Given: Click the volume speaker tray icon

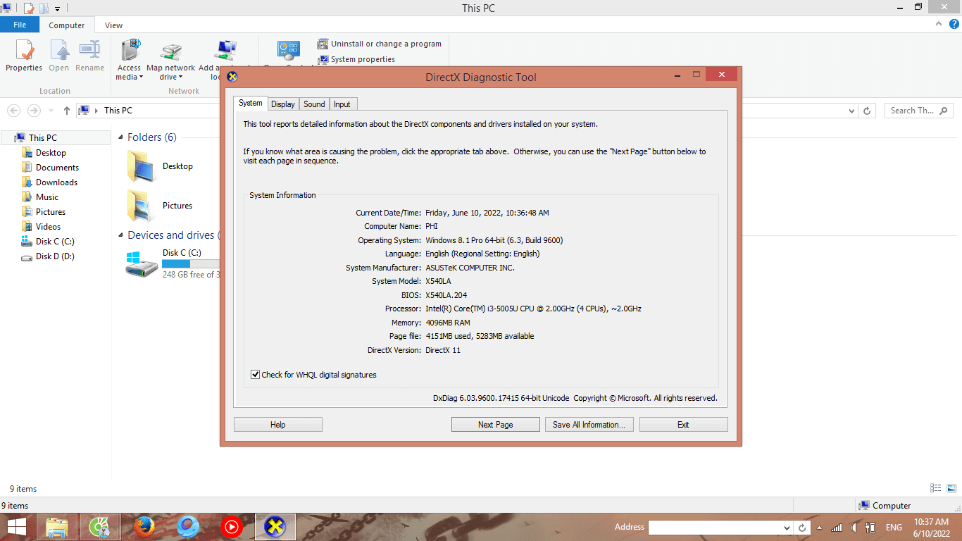Looking at the screenshot, I should click(x=854, y=528).
